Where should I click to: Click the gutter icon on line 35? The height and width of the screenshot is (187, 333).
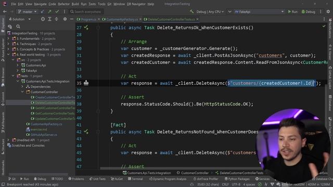(86, 83)
